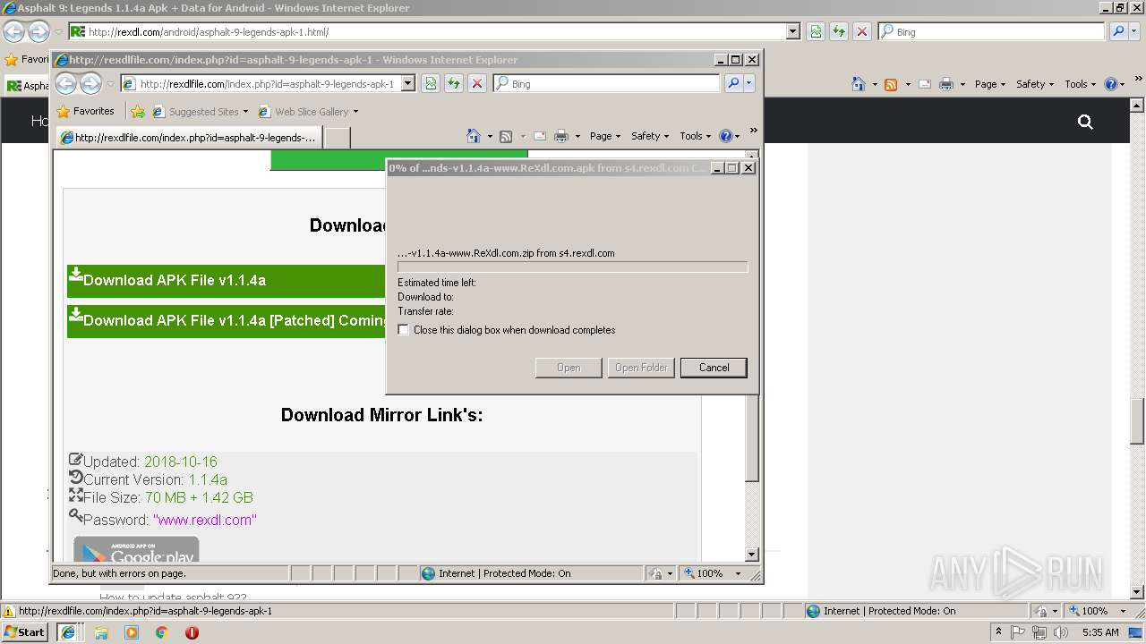Screen dimensions: 1146x644
Task: Click the popup page vertical scrollbar thumb
Action: [x=752, y=436]
